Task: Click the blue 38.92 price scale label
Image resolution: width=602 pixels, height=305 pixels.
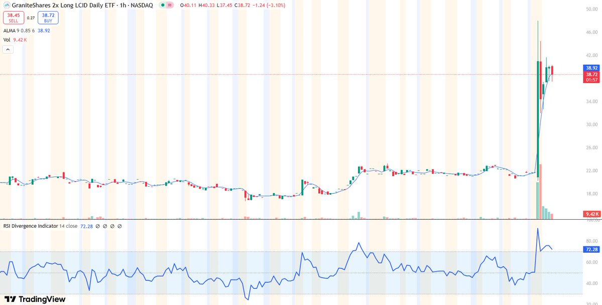Action: pos(591,68)
